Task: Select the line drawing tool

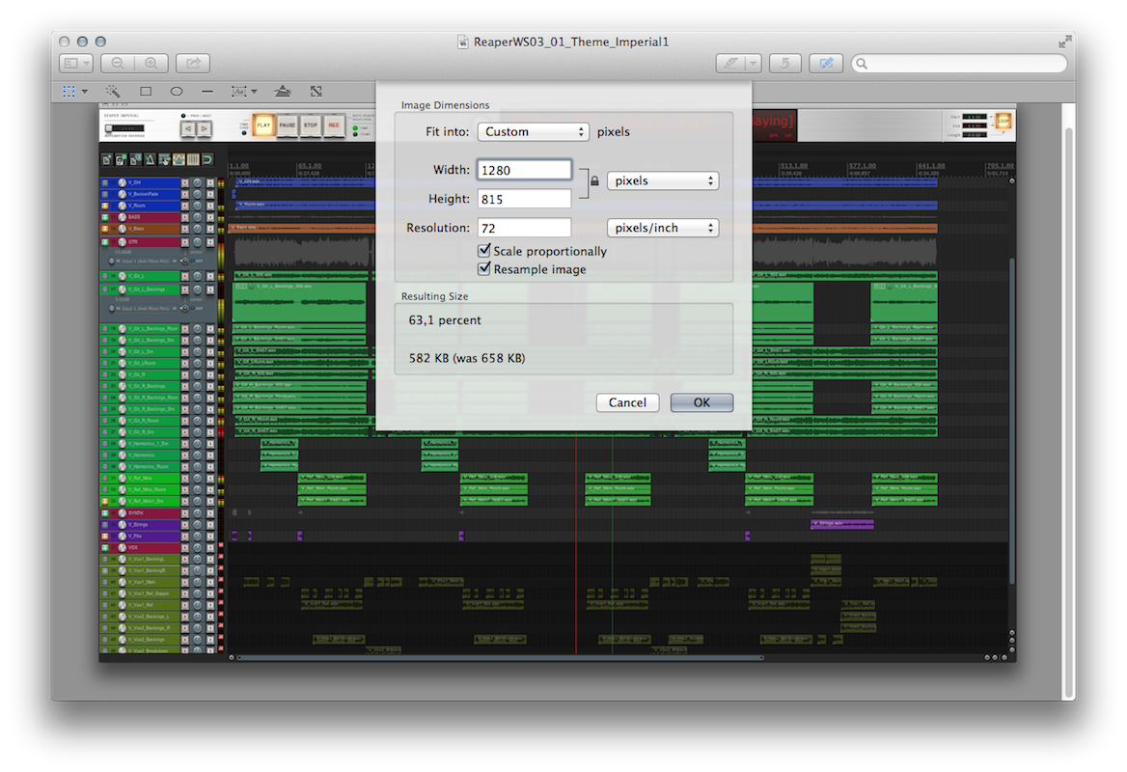Action: 207,92
